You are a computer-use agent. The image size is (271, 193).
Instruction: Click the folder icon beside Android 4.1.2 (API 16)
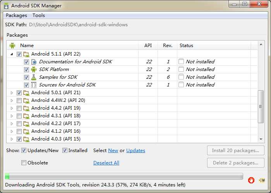pyautogui.click(x=26, y=131)
